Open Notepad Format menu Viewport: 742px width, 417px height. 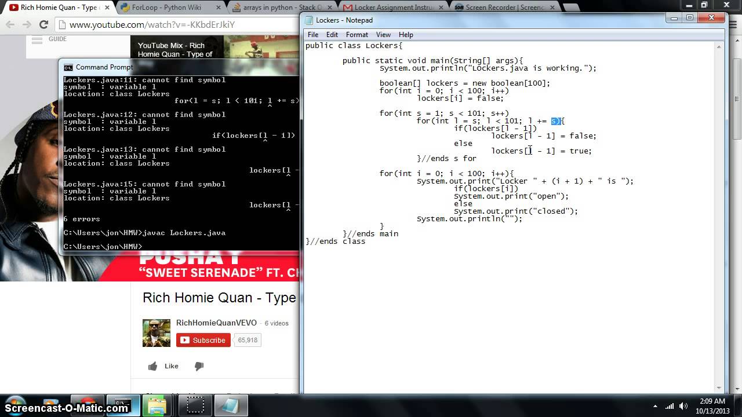tap(357, 35)
